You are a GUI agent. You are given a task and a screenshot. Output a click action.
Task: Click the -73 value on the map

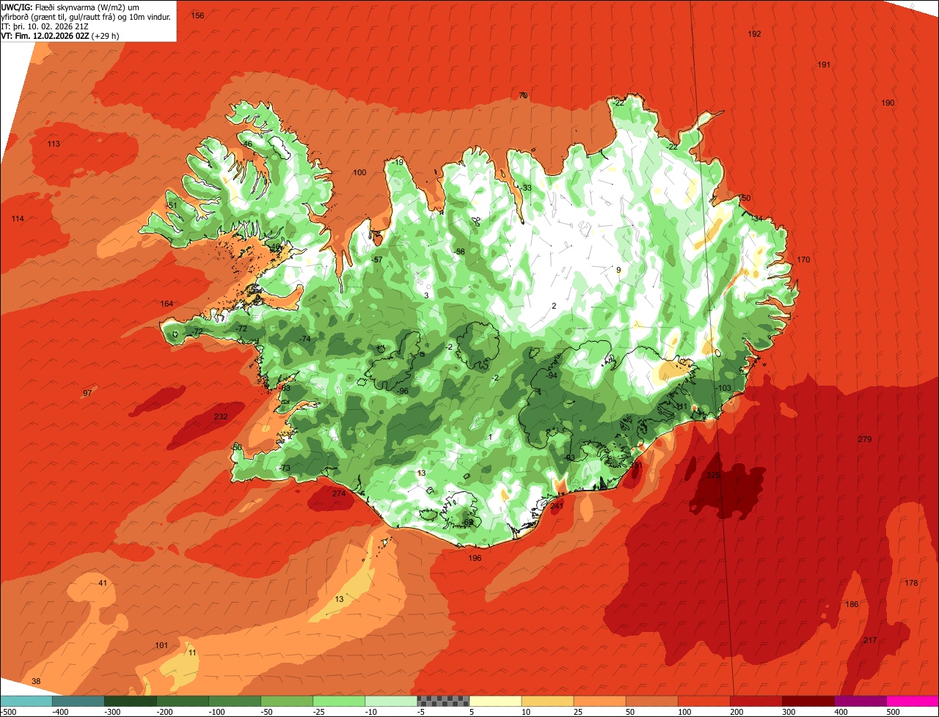click(x=285, y=468)
